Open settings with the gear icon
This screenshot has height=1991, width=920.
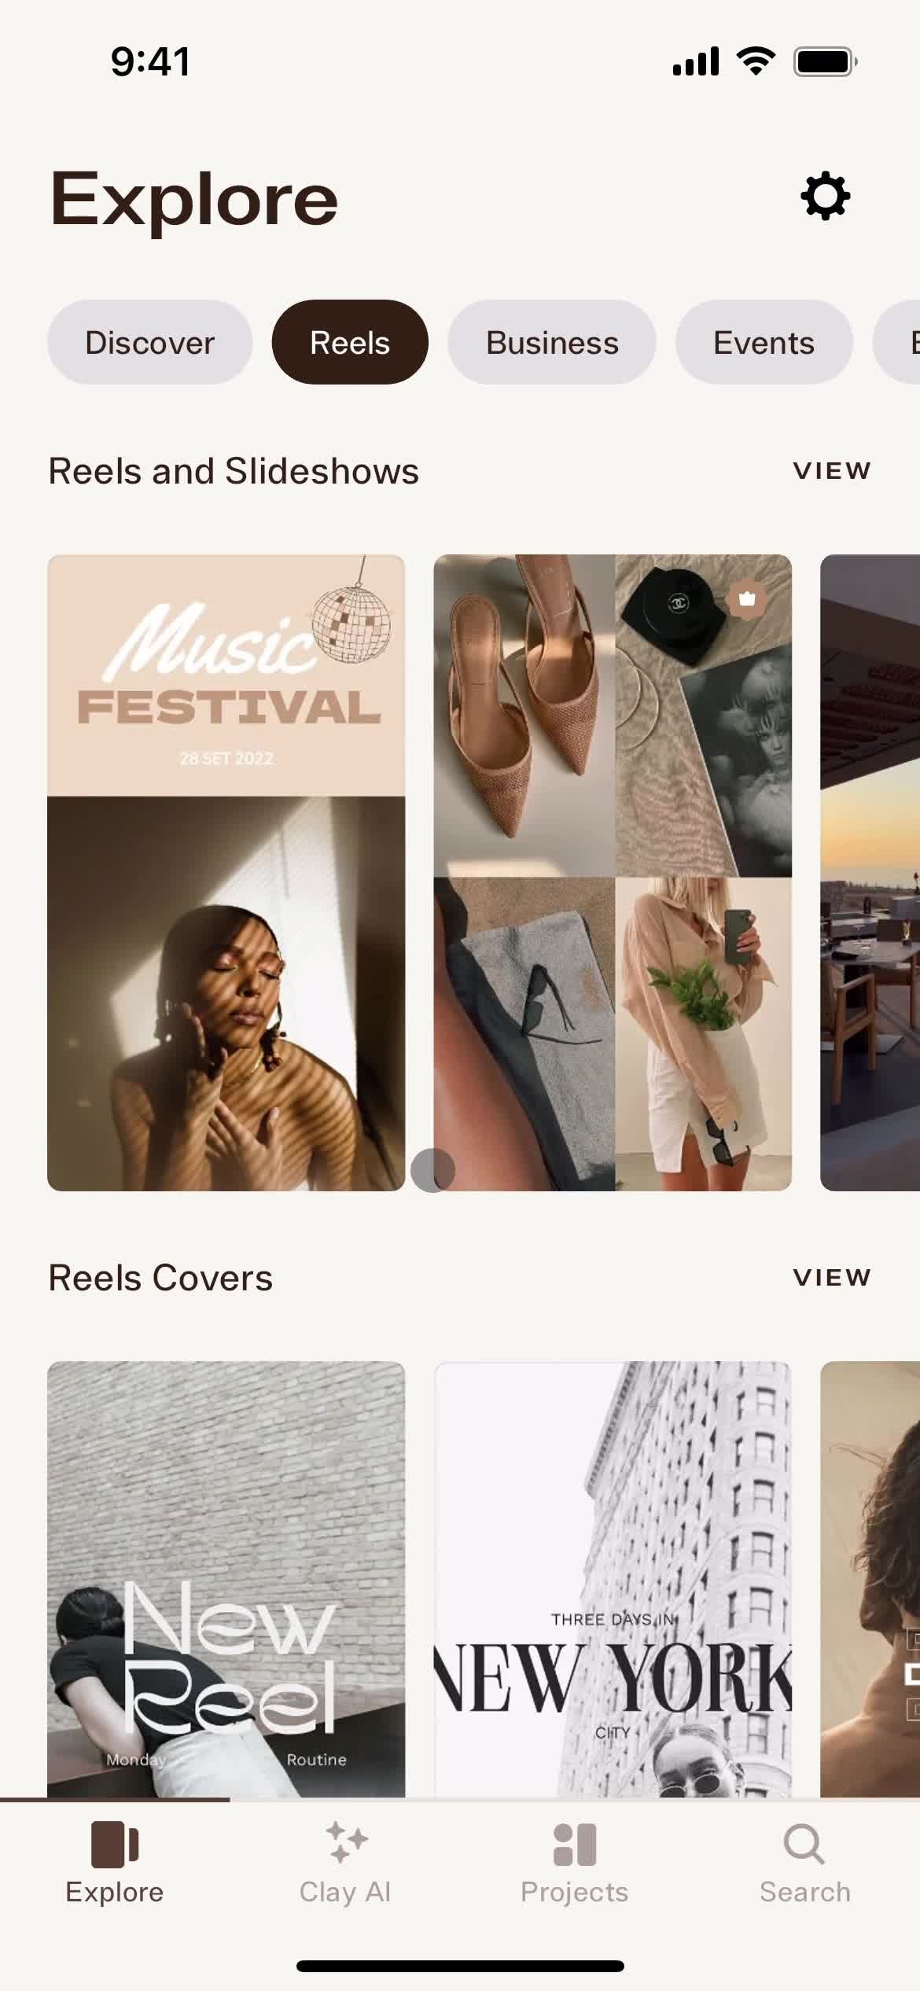click(x=825, y=196)
